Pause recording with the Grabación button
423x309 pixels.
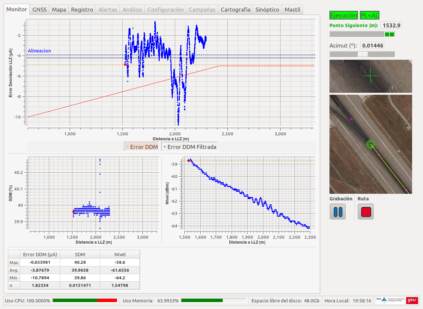click(x=338, y=212)
